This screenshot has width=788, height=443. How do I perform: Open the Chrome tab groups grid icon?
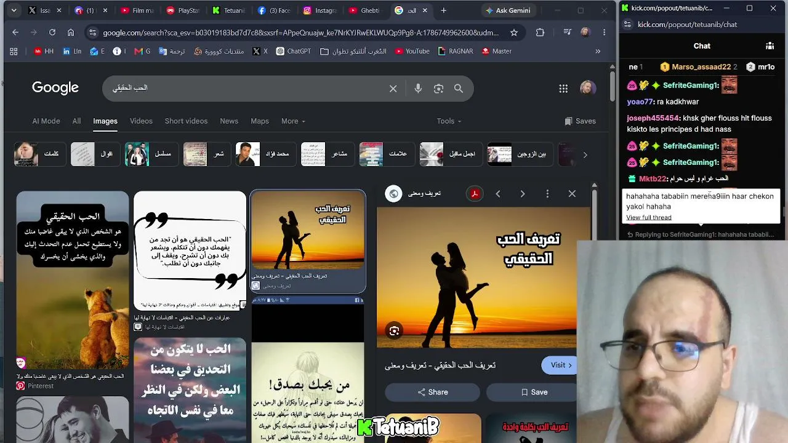tap(14, 52)
